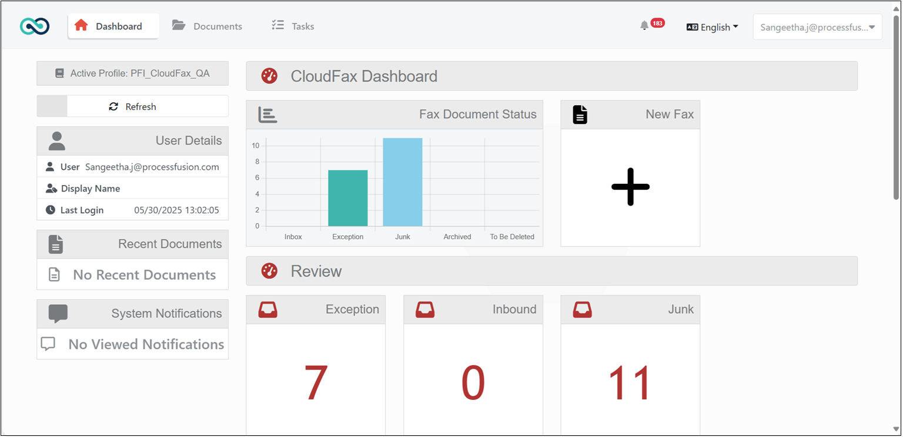Click the New Fax document icon
The height and width of the screenshot is (437, 903).
click(580, 115)
